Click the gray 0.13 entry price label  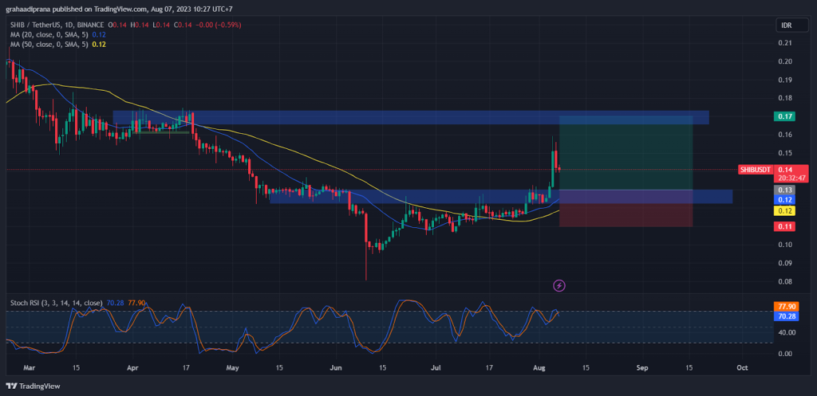pyautogui.click(x=785, y=190)
